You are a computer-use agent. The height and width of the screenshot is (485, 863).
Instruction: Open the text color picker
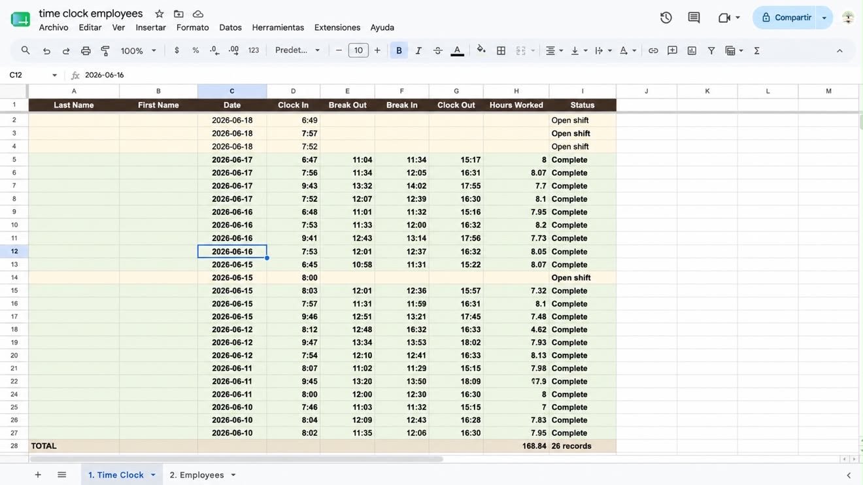458,50
